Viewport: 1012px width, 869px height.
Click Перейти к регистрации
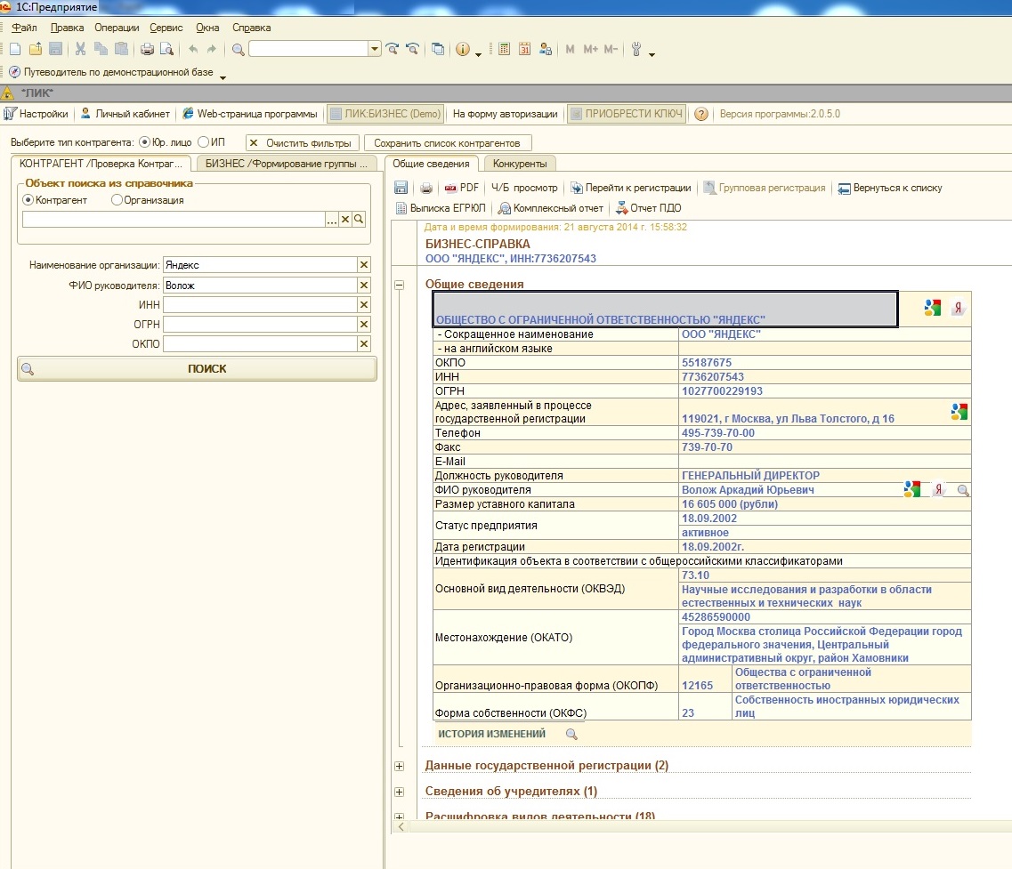click(630, 188)
